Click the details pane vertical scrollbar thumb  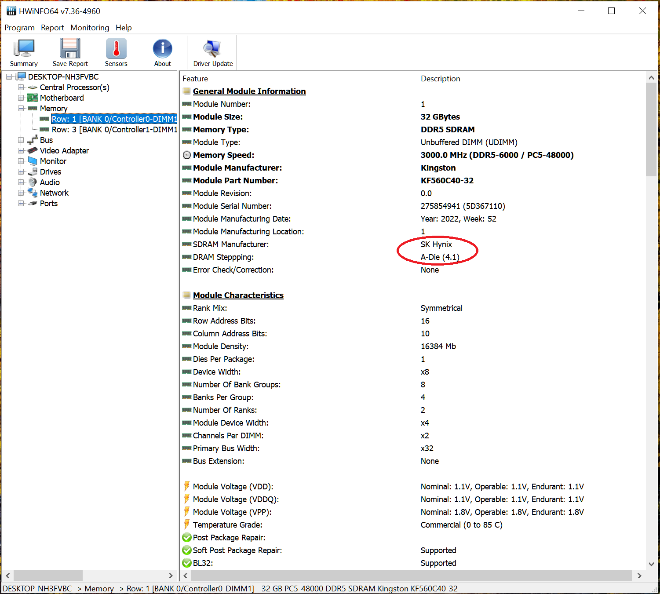coord(651,129)
